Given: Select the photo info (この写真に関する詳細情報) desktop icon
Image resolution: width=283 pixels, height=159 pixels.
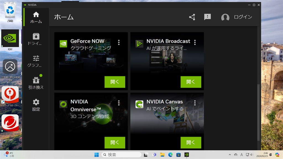Looking at the screenshot, I should point(10,70).
